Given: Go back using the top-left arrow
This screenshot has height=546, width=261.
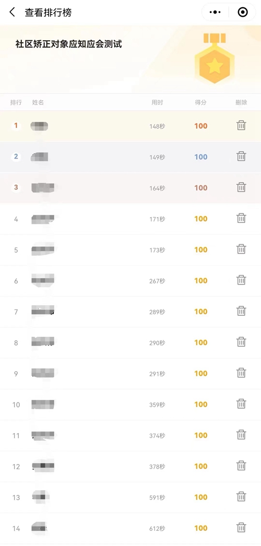Looking at the screenshot, I should click(12, 13).
